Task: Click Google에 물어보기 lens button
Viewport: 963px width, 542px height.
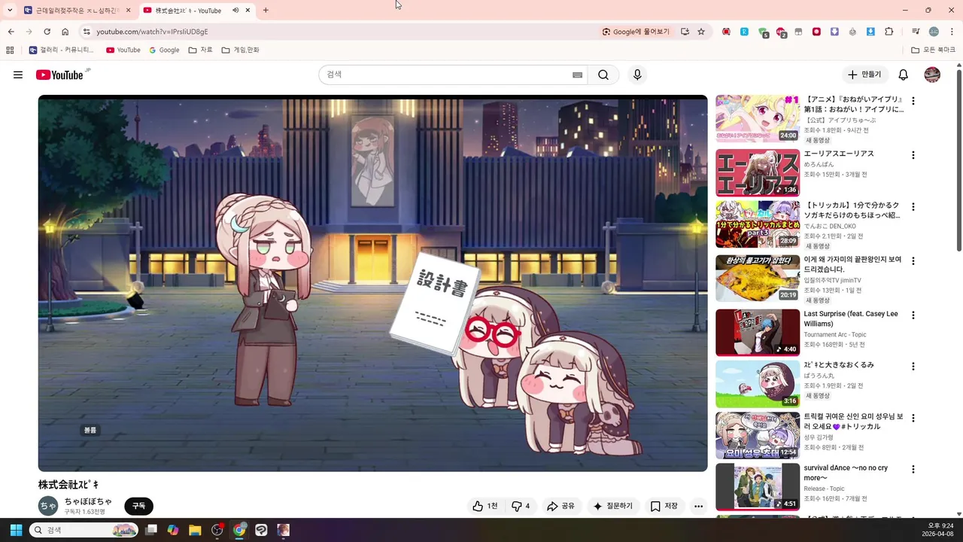Action: [636, 32]
